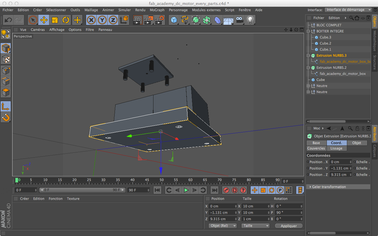Select Cube.2 in object tree

coord(325,43)
